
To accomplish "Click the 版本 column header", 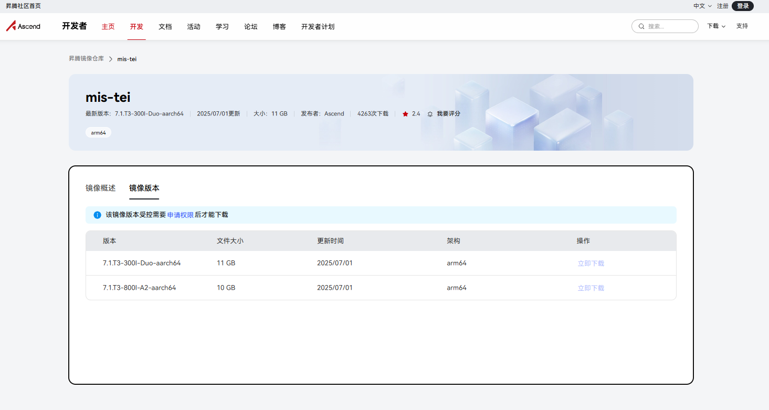I will pyautogui.click(x=110, y=241).
